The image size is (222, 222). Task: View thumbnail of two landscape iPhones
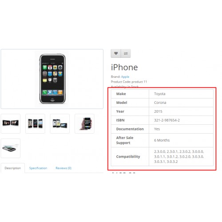tap(11, 123)
